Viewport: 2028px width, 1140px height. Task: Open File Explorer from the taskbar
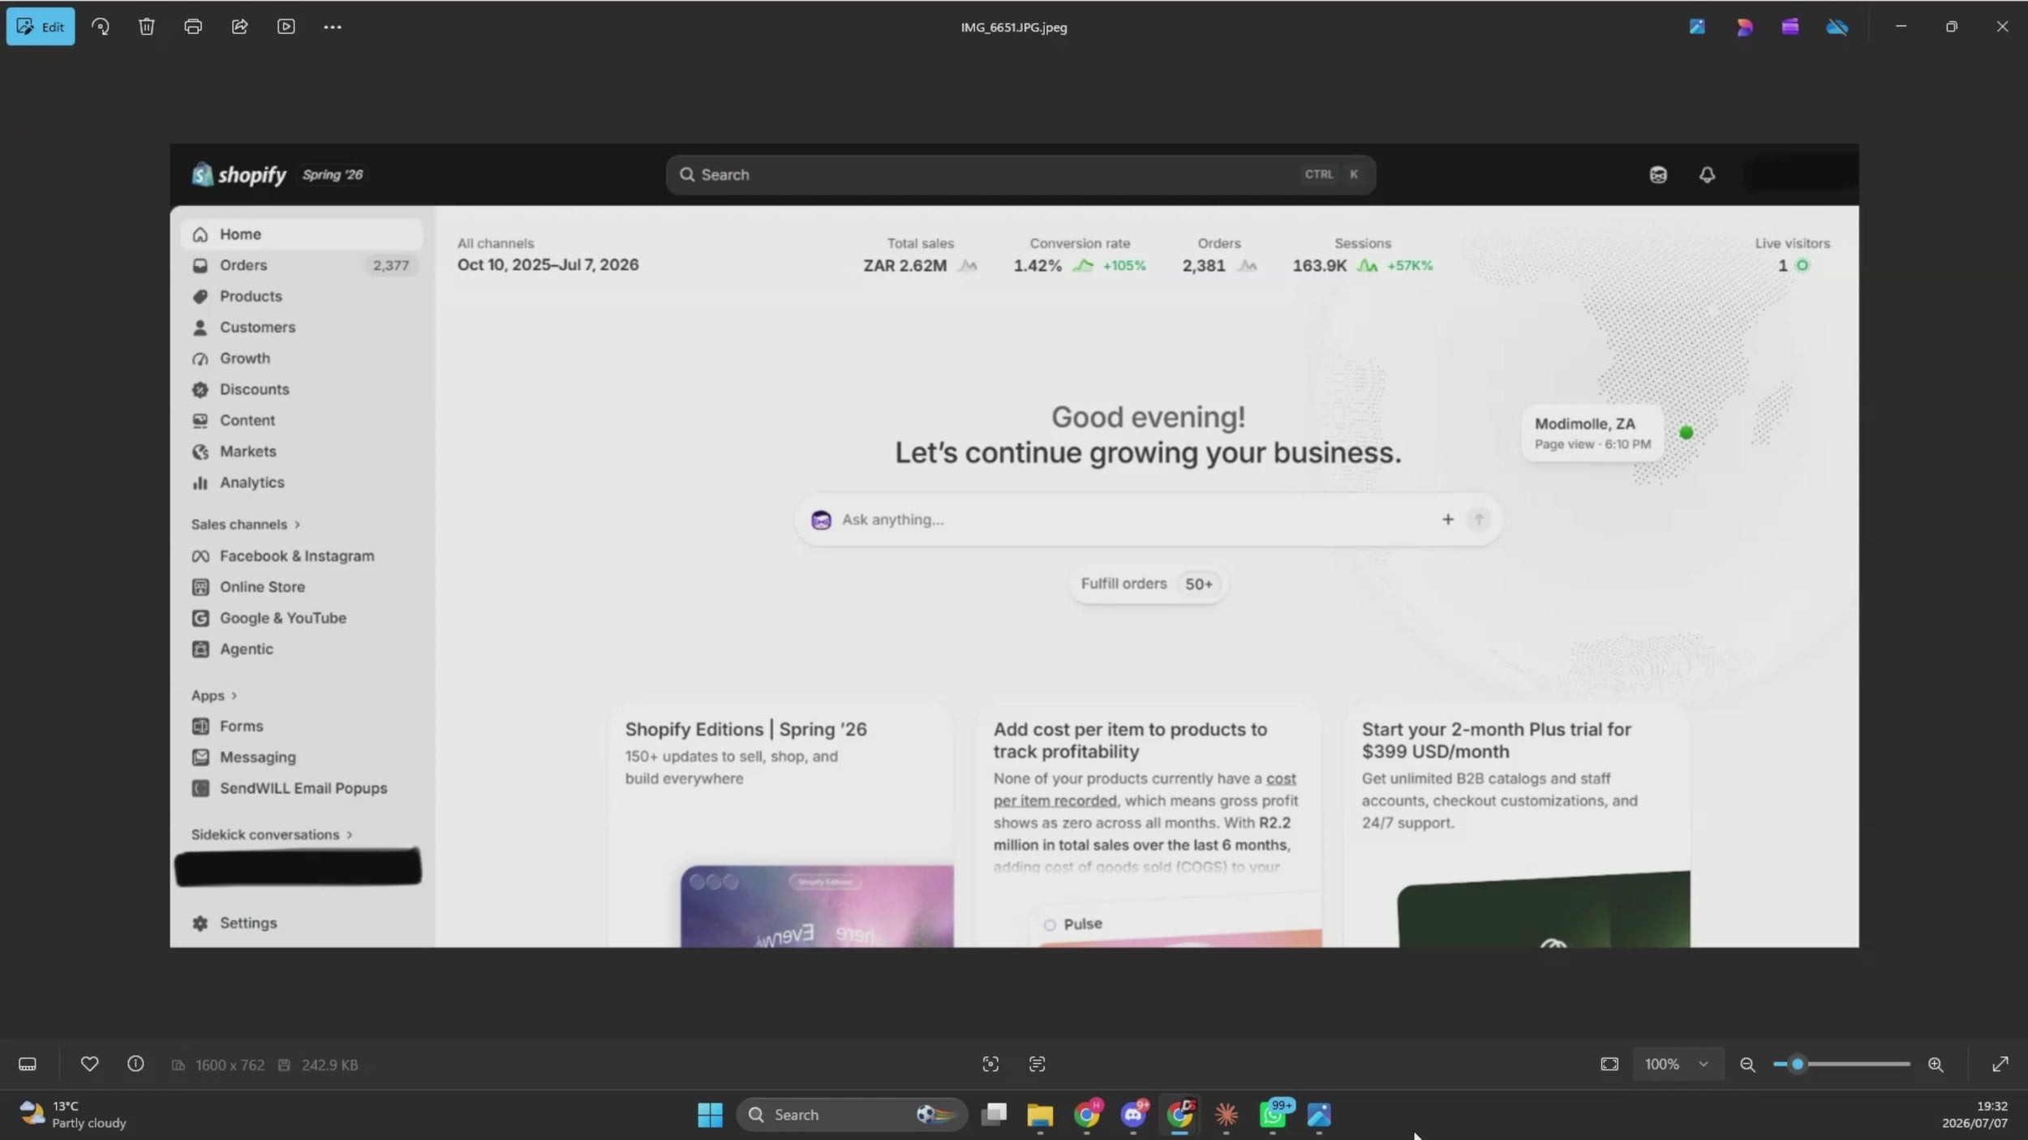[x=1040, y=1115]
